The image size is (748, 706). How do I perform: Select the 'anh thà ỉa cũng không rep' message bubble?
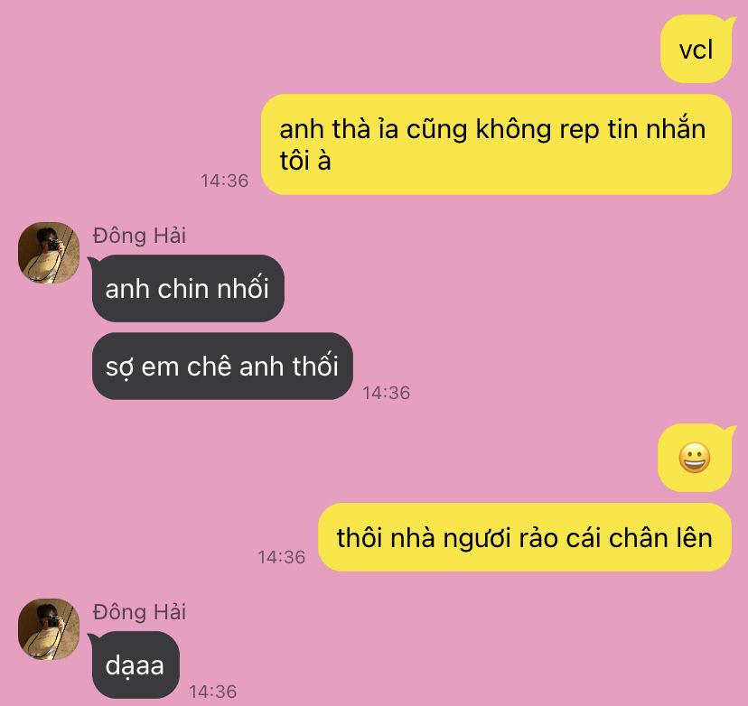pos(496,144)
